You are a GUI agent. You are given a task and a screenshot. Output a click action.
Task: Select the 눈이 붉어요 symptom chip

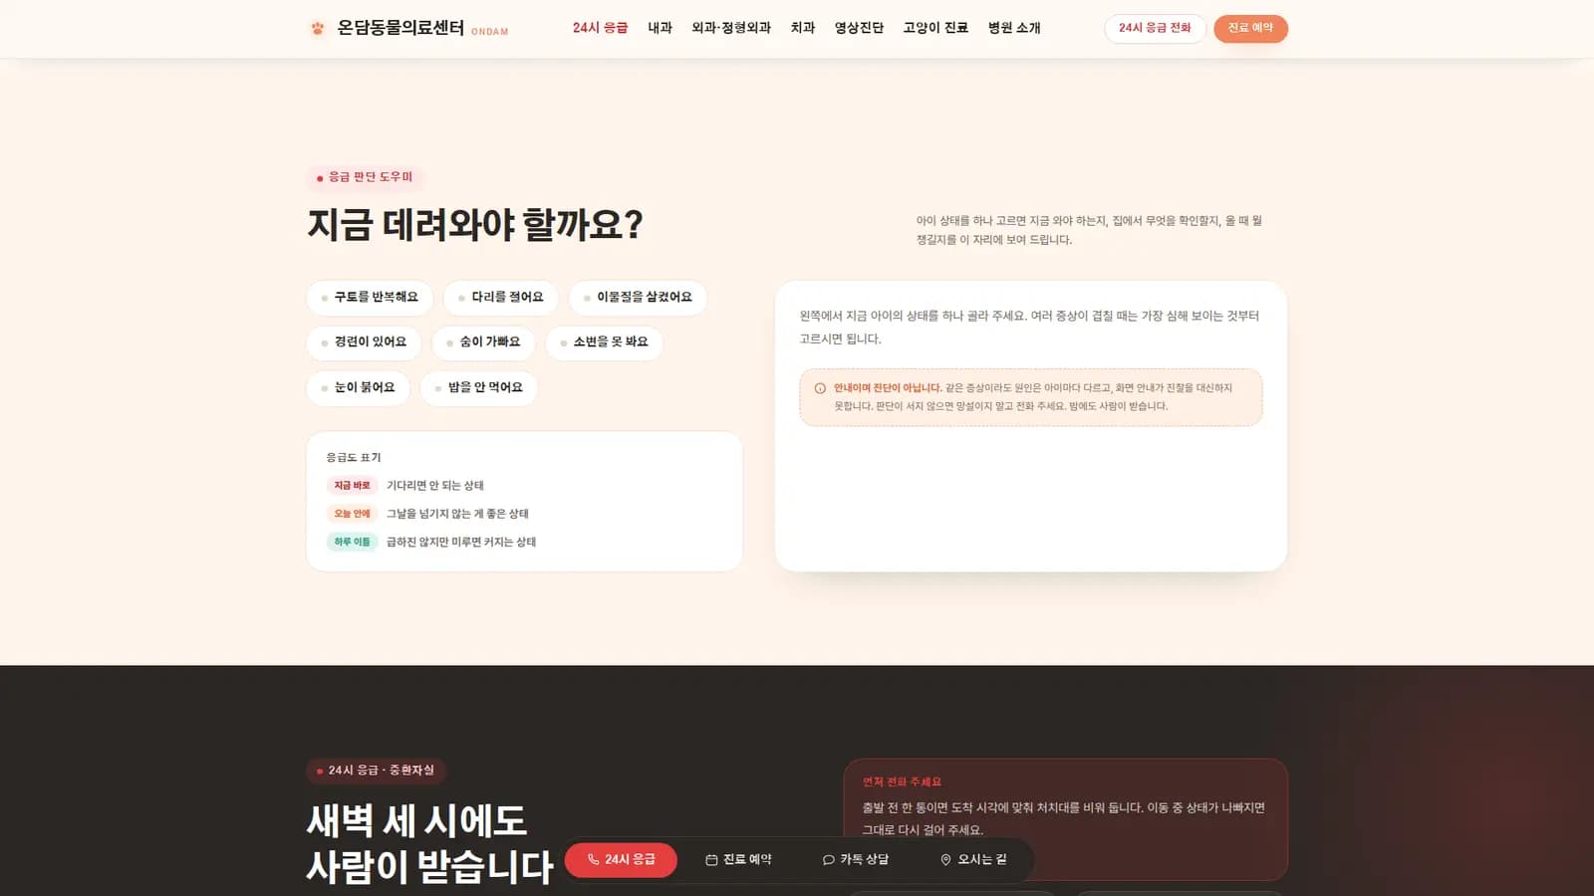pyautogui.click(x=359, y=388)
